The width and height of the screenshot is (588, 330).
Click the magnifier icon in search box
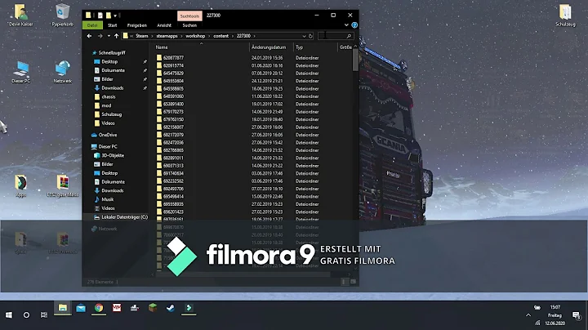click(349, 36)
